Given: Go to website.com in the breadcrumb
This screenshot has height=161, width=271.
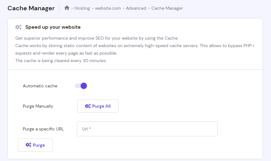Looking at the screenshot, I should [108, 8].
